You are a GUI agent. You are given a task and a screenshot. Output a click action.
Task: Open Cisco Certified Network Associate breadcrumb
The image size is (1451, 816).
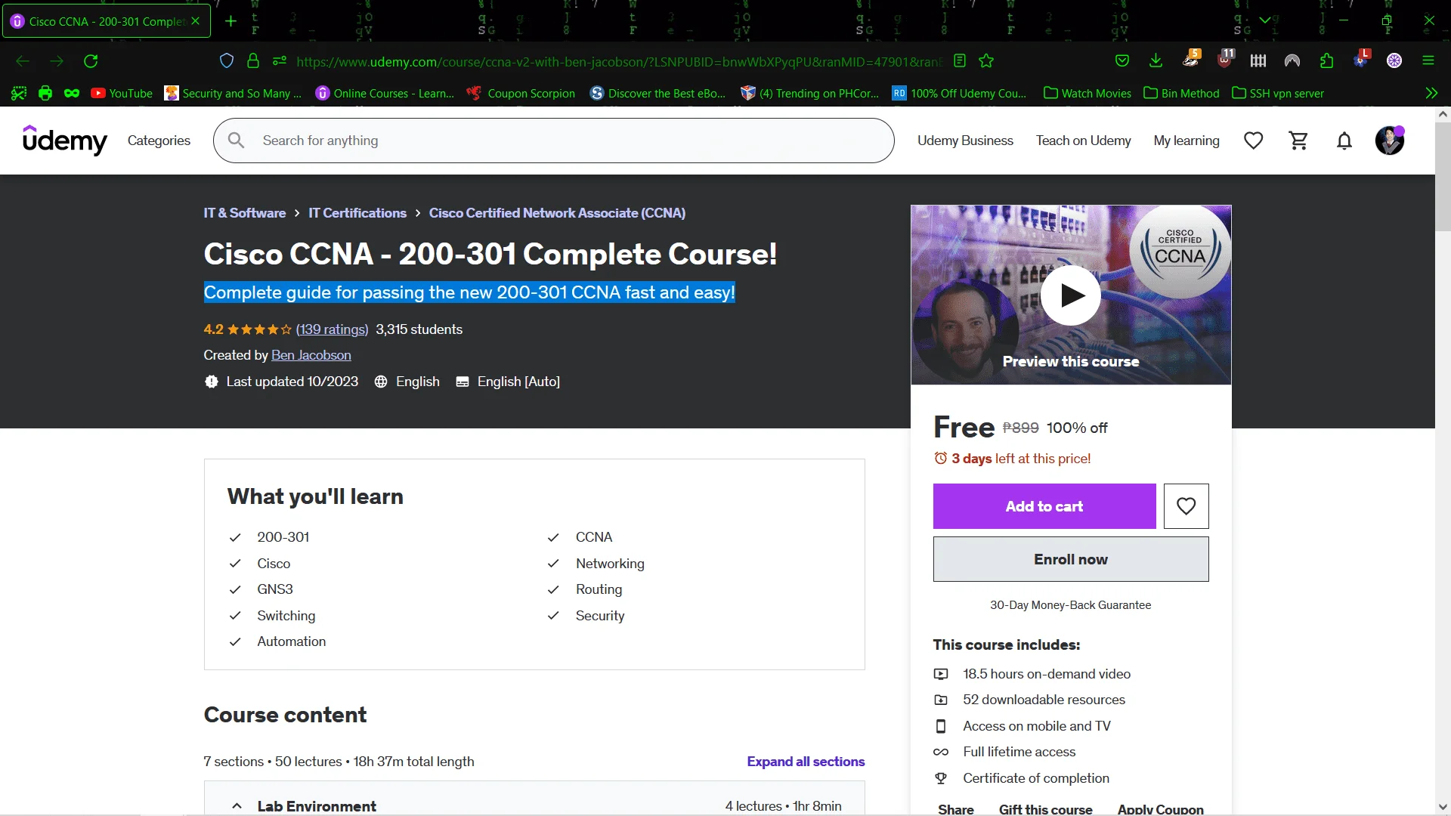click(557, 213)
